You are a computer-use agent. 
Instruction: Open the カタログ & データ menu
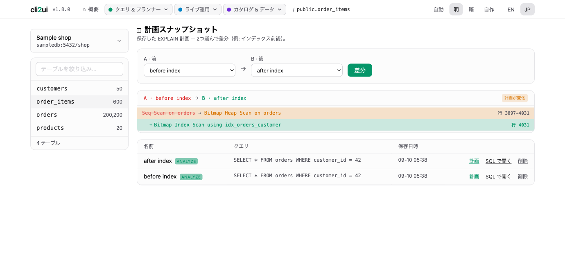point(255,9)
